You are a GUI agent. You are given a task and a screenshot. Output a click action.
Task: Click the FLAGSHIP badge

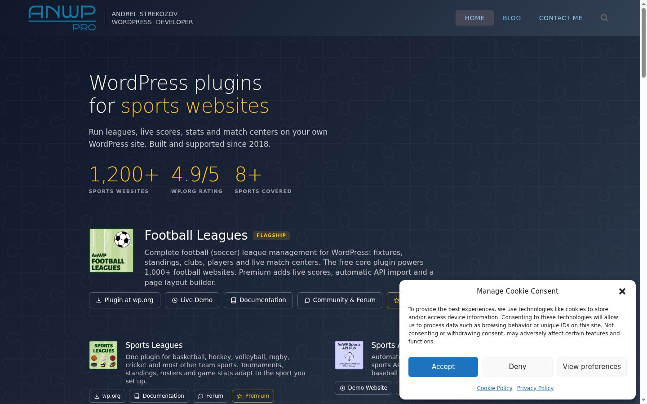[x=271, y=235]
